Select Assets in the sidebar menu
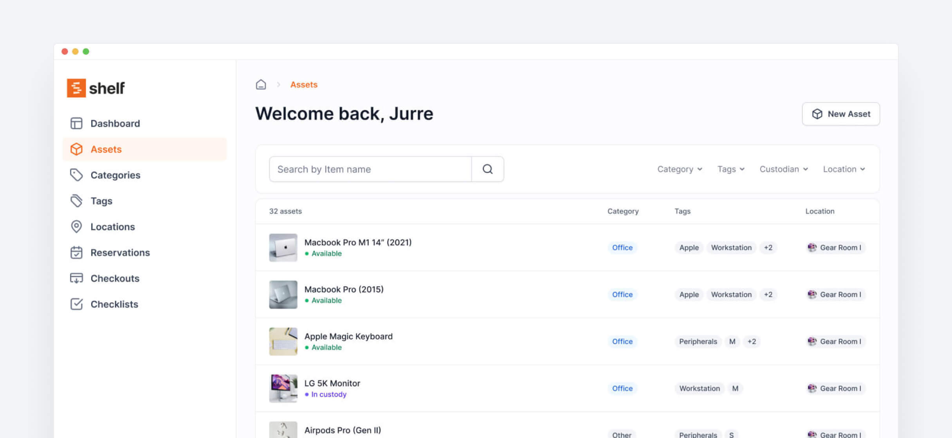Image resolution: width=952 pixels, height=438 pixels. point(106,149)
